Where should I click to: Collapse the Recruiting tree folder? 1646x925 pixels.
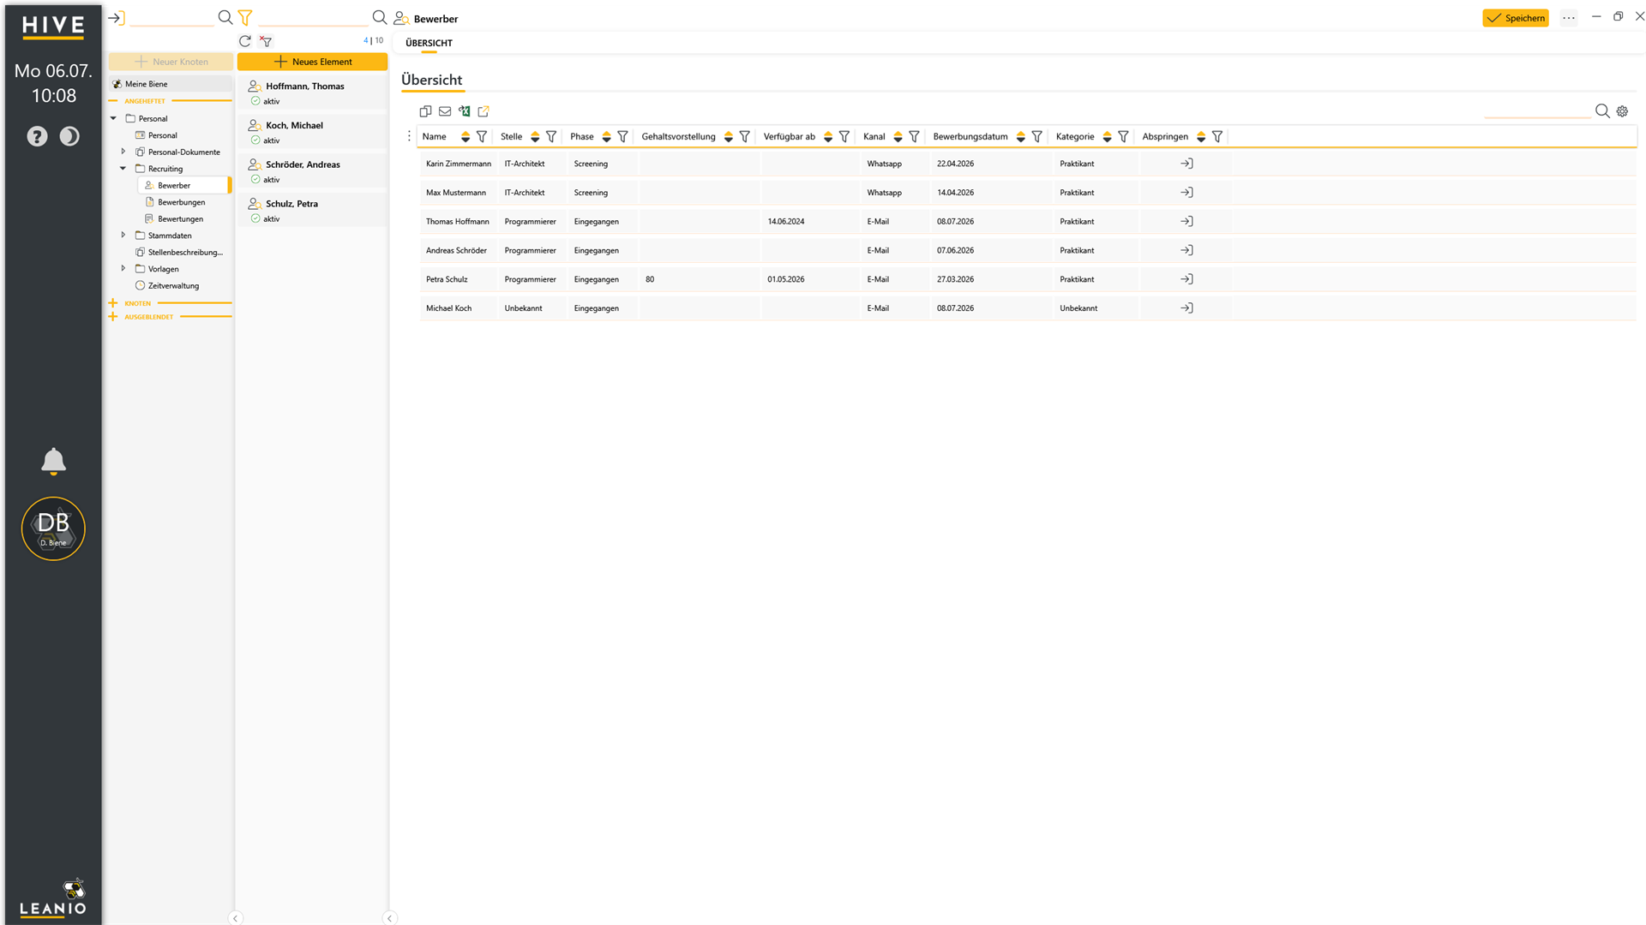coord(123,169)
